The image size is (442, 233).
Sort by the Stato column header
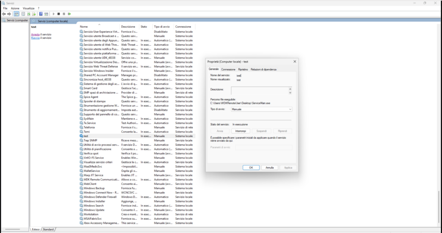(x=146, y=26)
